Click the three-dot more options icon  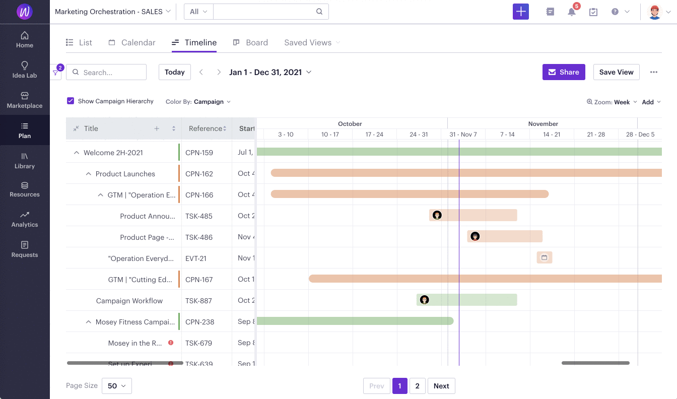654,72
